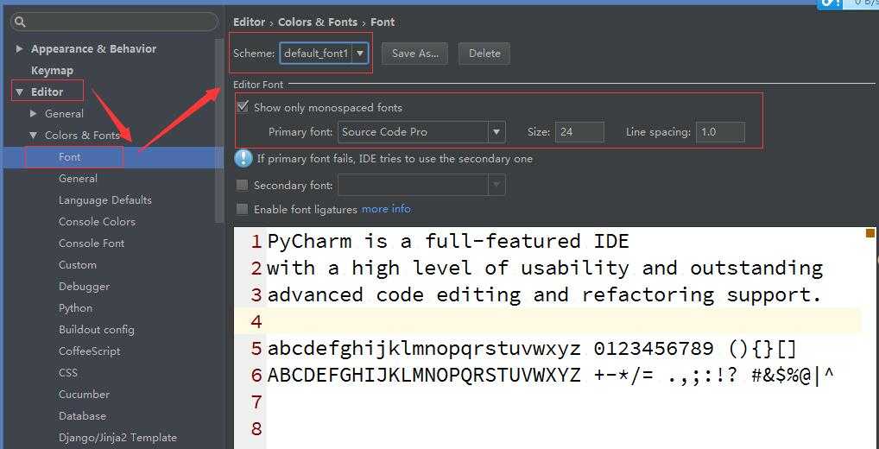Open the Console Font page
The width and height of the screenshot is (879, 449).
click(92, 243)
